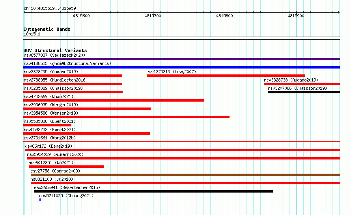The width and height of the screenshot is (351, 215).
Task: Click the nsv6577837 (Sedlazeck2020) label
Action: click(54, 55)
